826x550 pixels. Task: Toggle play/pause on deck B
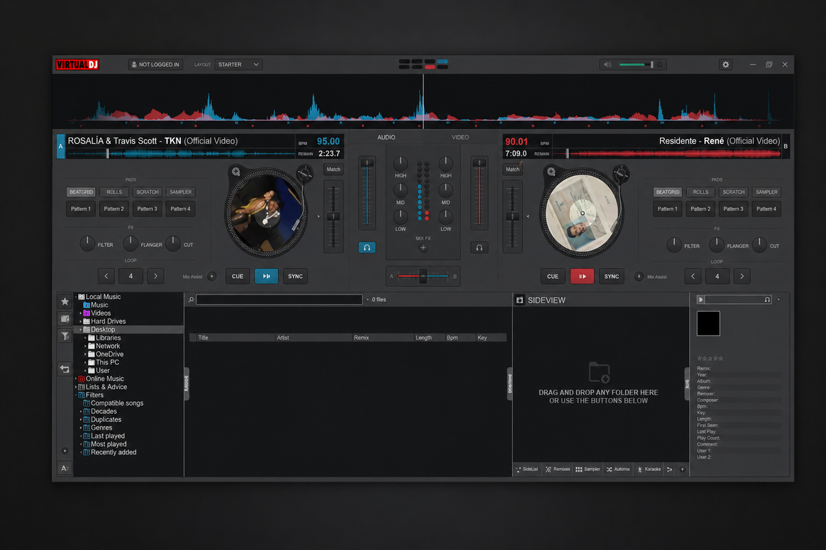coord(582,276)
